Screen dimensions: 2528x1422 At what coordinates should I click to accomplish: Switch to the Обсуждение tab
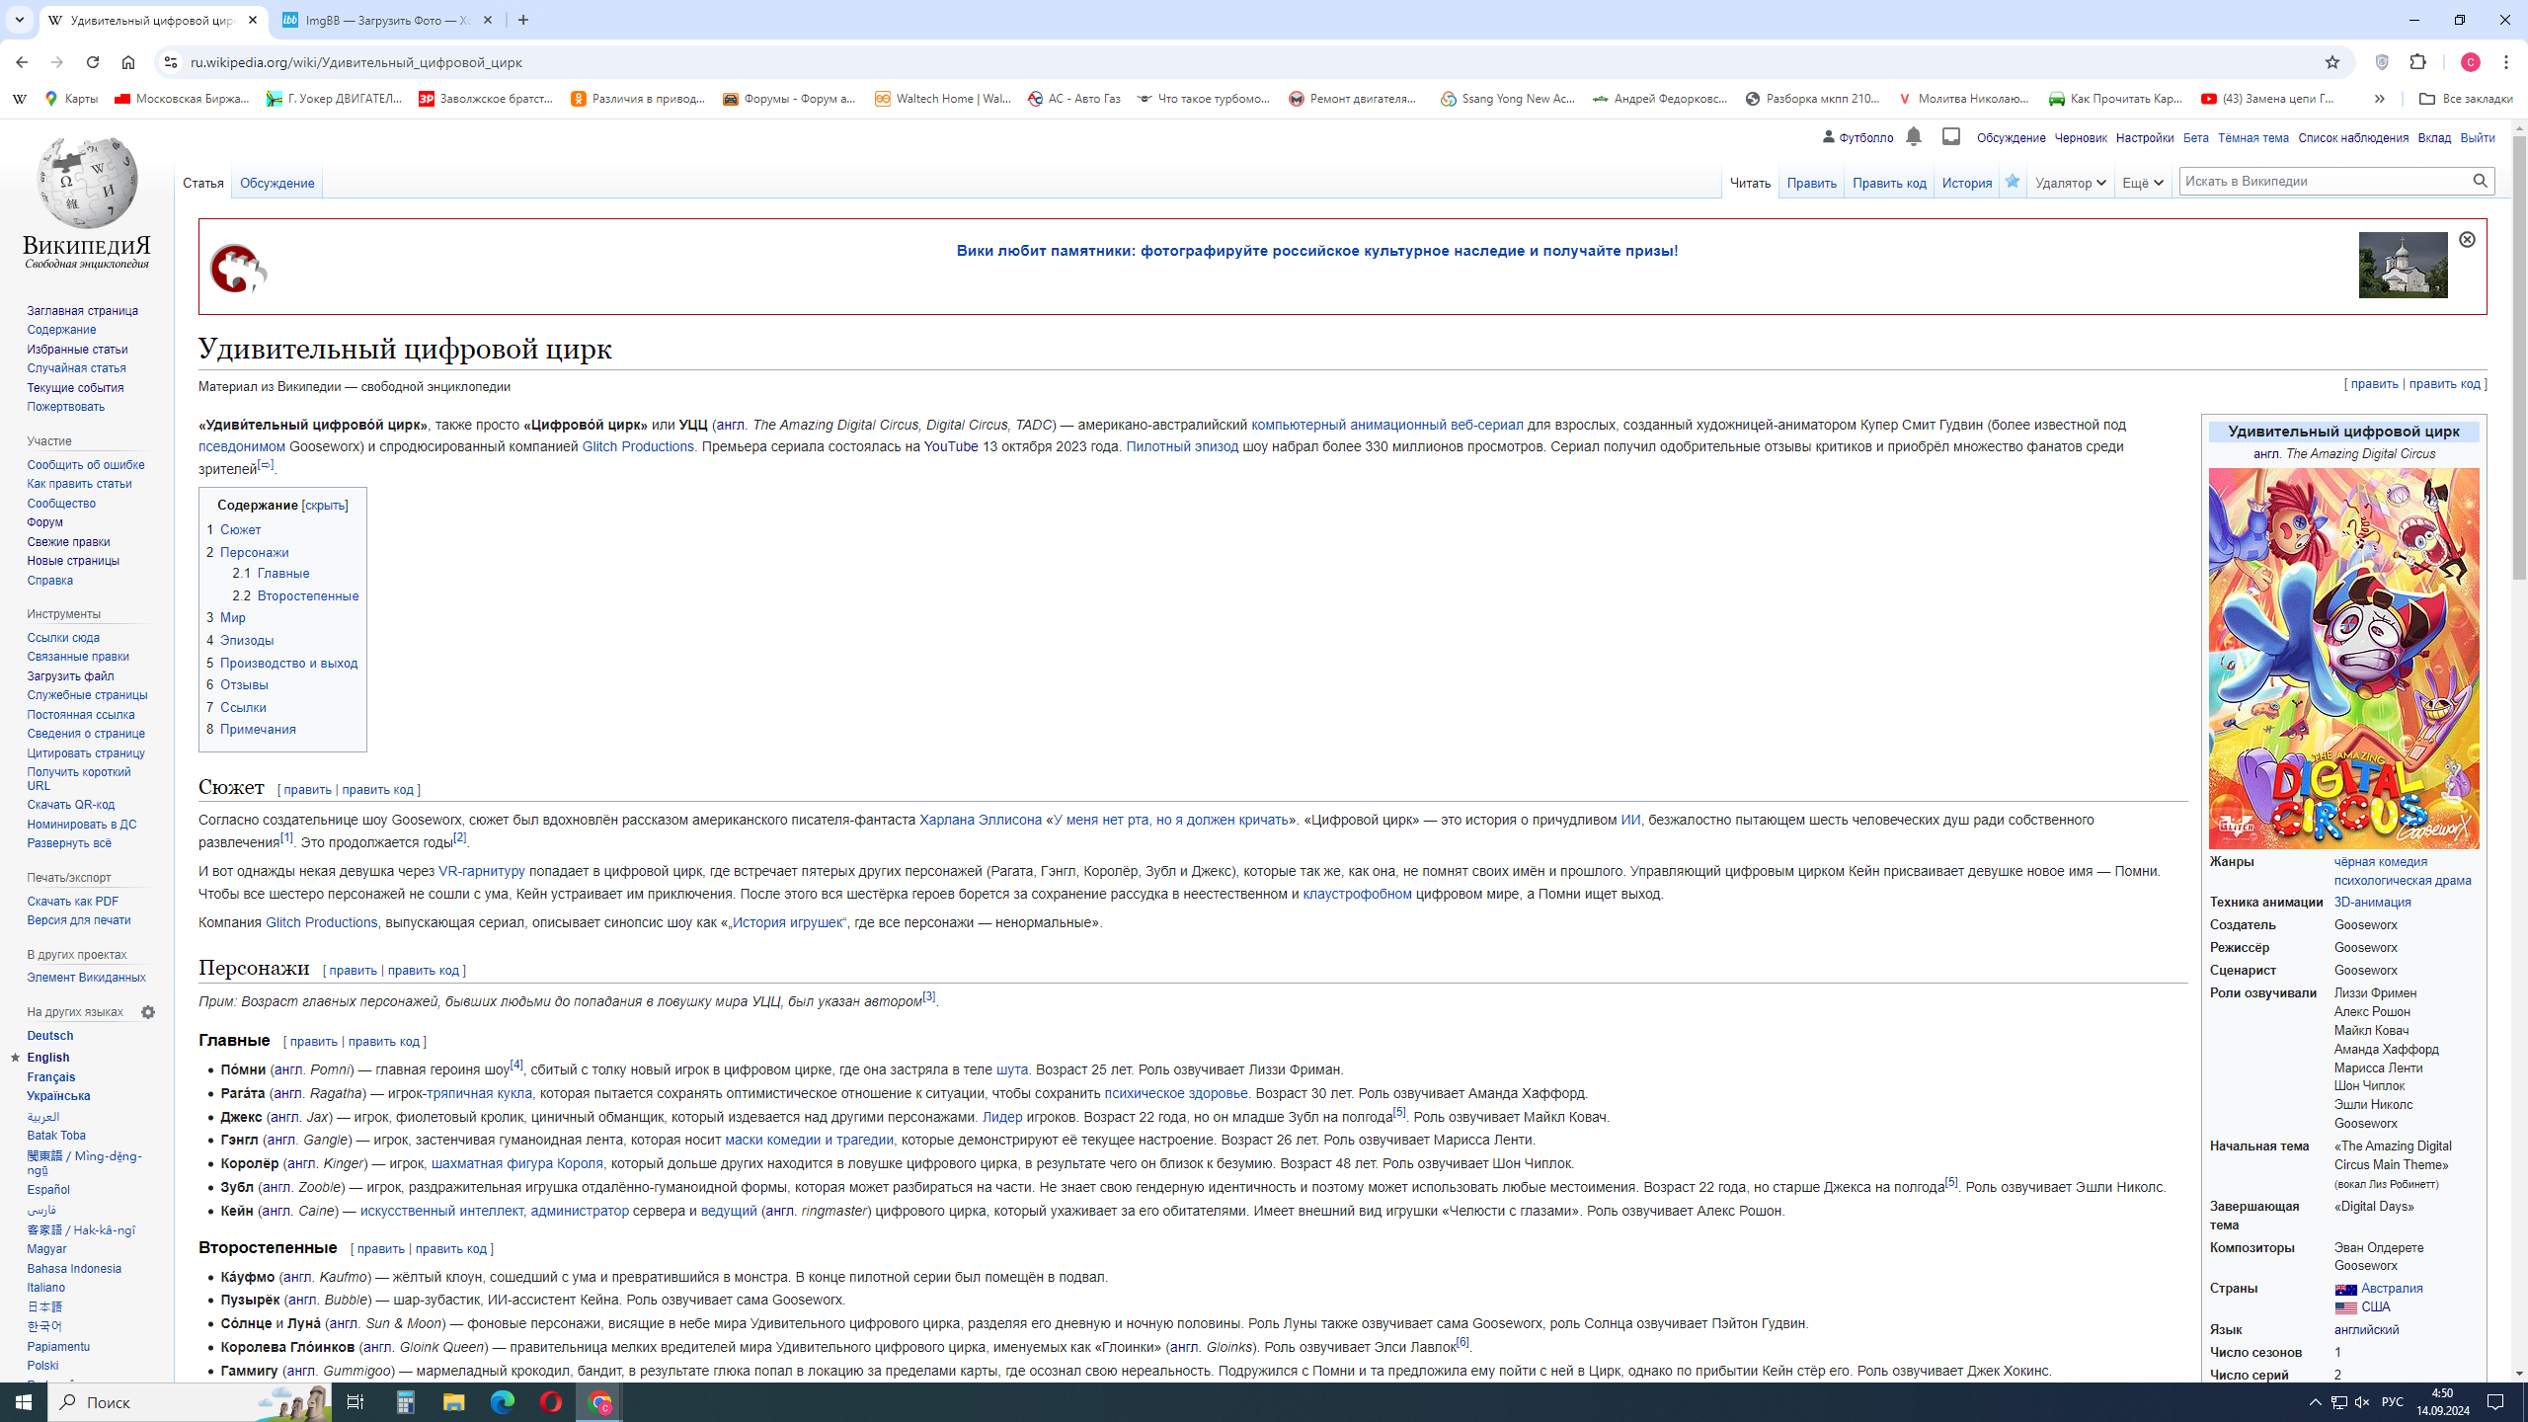tap(276, 183)
